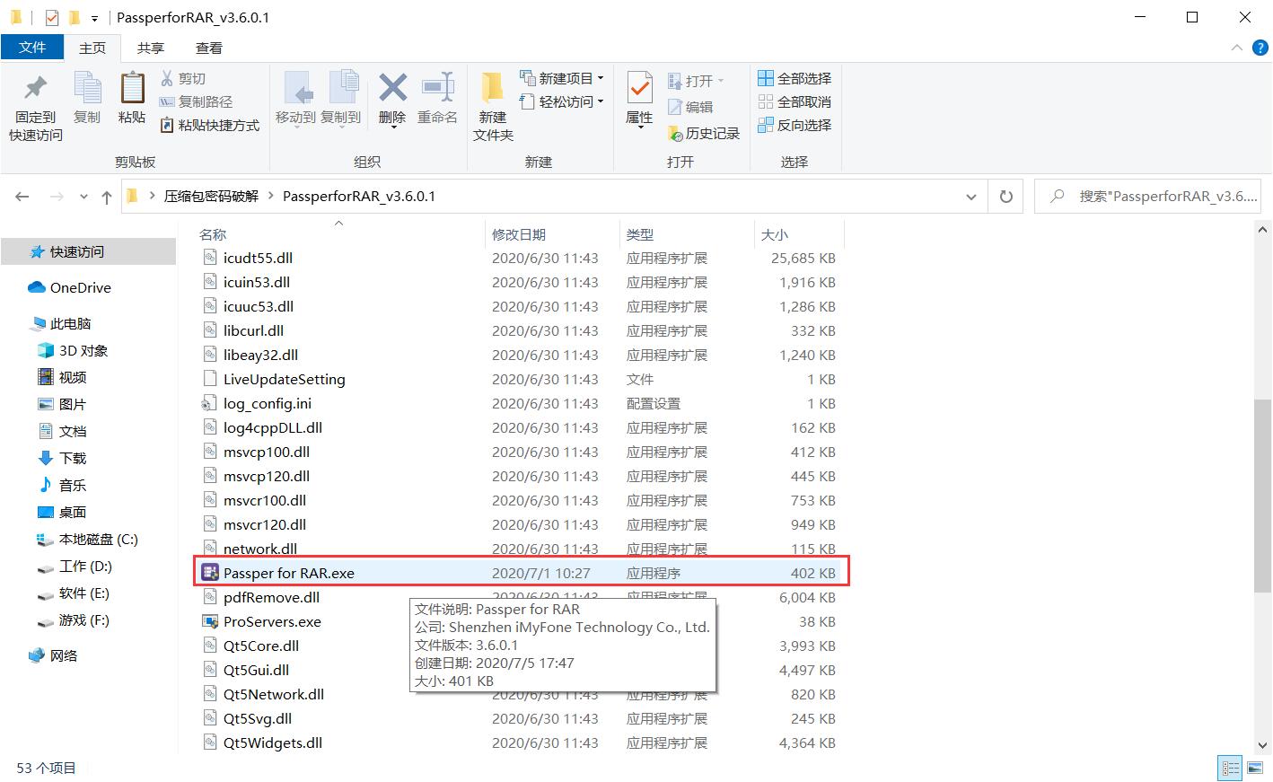Expand the address bar history dropdown
The height and width of the screenshot is (782, 1273).
pos(970,197)
